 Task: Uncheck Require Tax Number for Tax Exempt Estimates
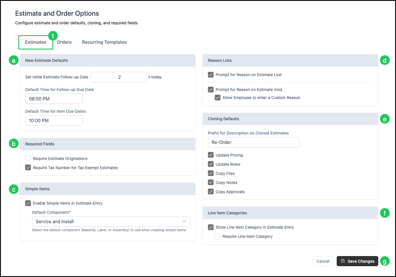click(x=28, y=167)
